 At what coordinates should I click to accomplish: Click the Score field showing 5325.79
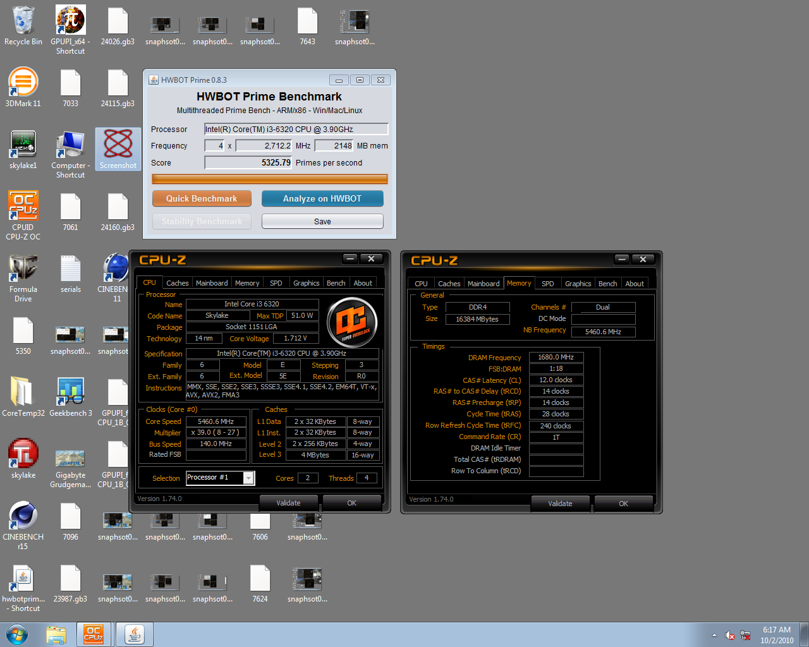tap(248, 162)
